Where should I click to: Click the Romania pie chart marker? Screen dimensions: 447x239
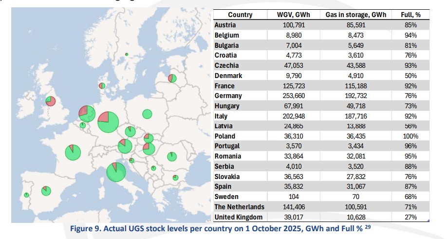tap(171, 156)
